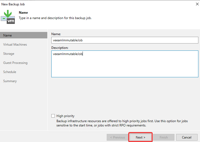Screen dimensions: 200x142
Task: Click the Name field label
Action: (56, 34)
